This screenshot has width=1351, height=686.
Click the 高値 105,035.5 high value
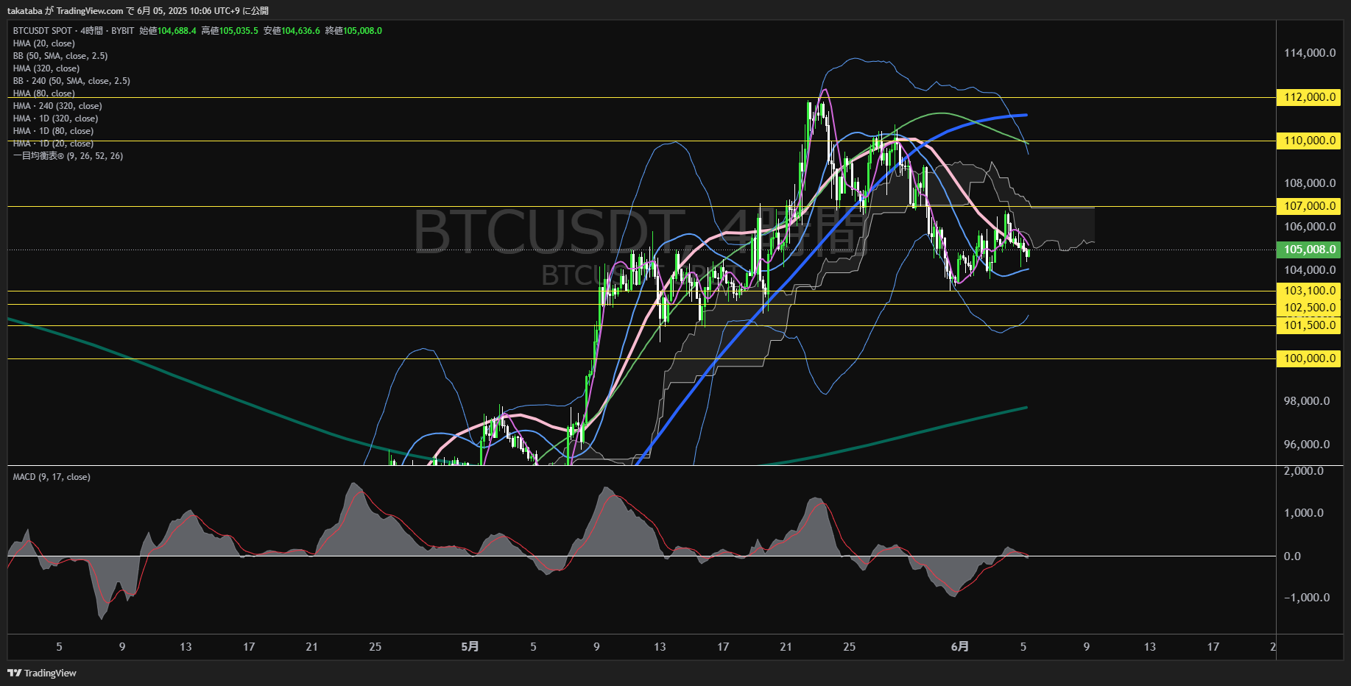coord(230,31)
